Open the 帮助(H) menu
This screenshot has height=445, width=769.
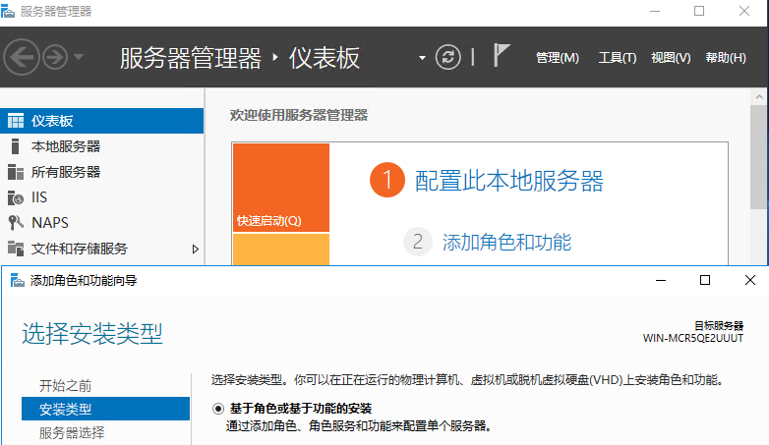726,58
